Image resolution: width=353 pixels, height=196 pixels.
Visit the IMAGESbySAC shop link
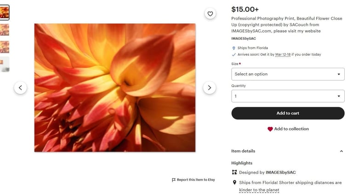pos(244,38)
